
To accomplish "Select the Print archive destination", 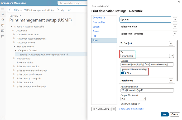I will pos(99,22).
